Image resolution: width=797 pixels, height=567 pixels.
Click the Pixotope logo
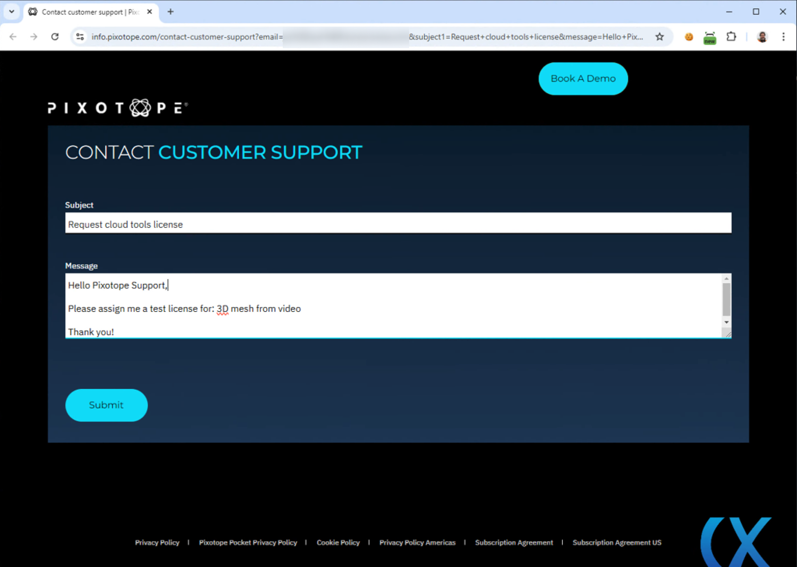(x=118, y=107)
